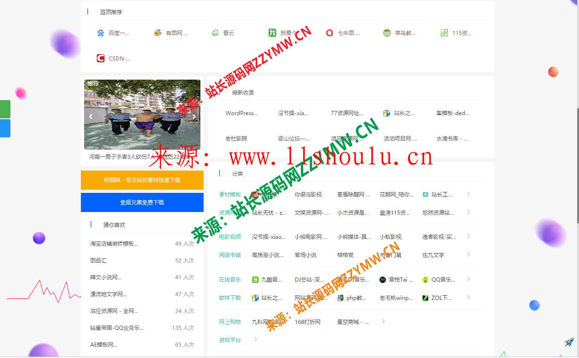Select the 素材模板 category label

tap(230, 194)
